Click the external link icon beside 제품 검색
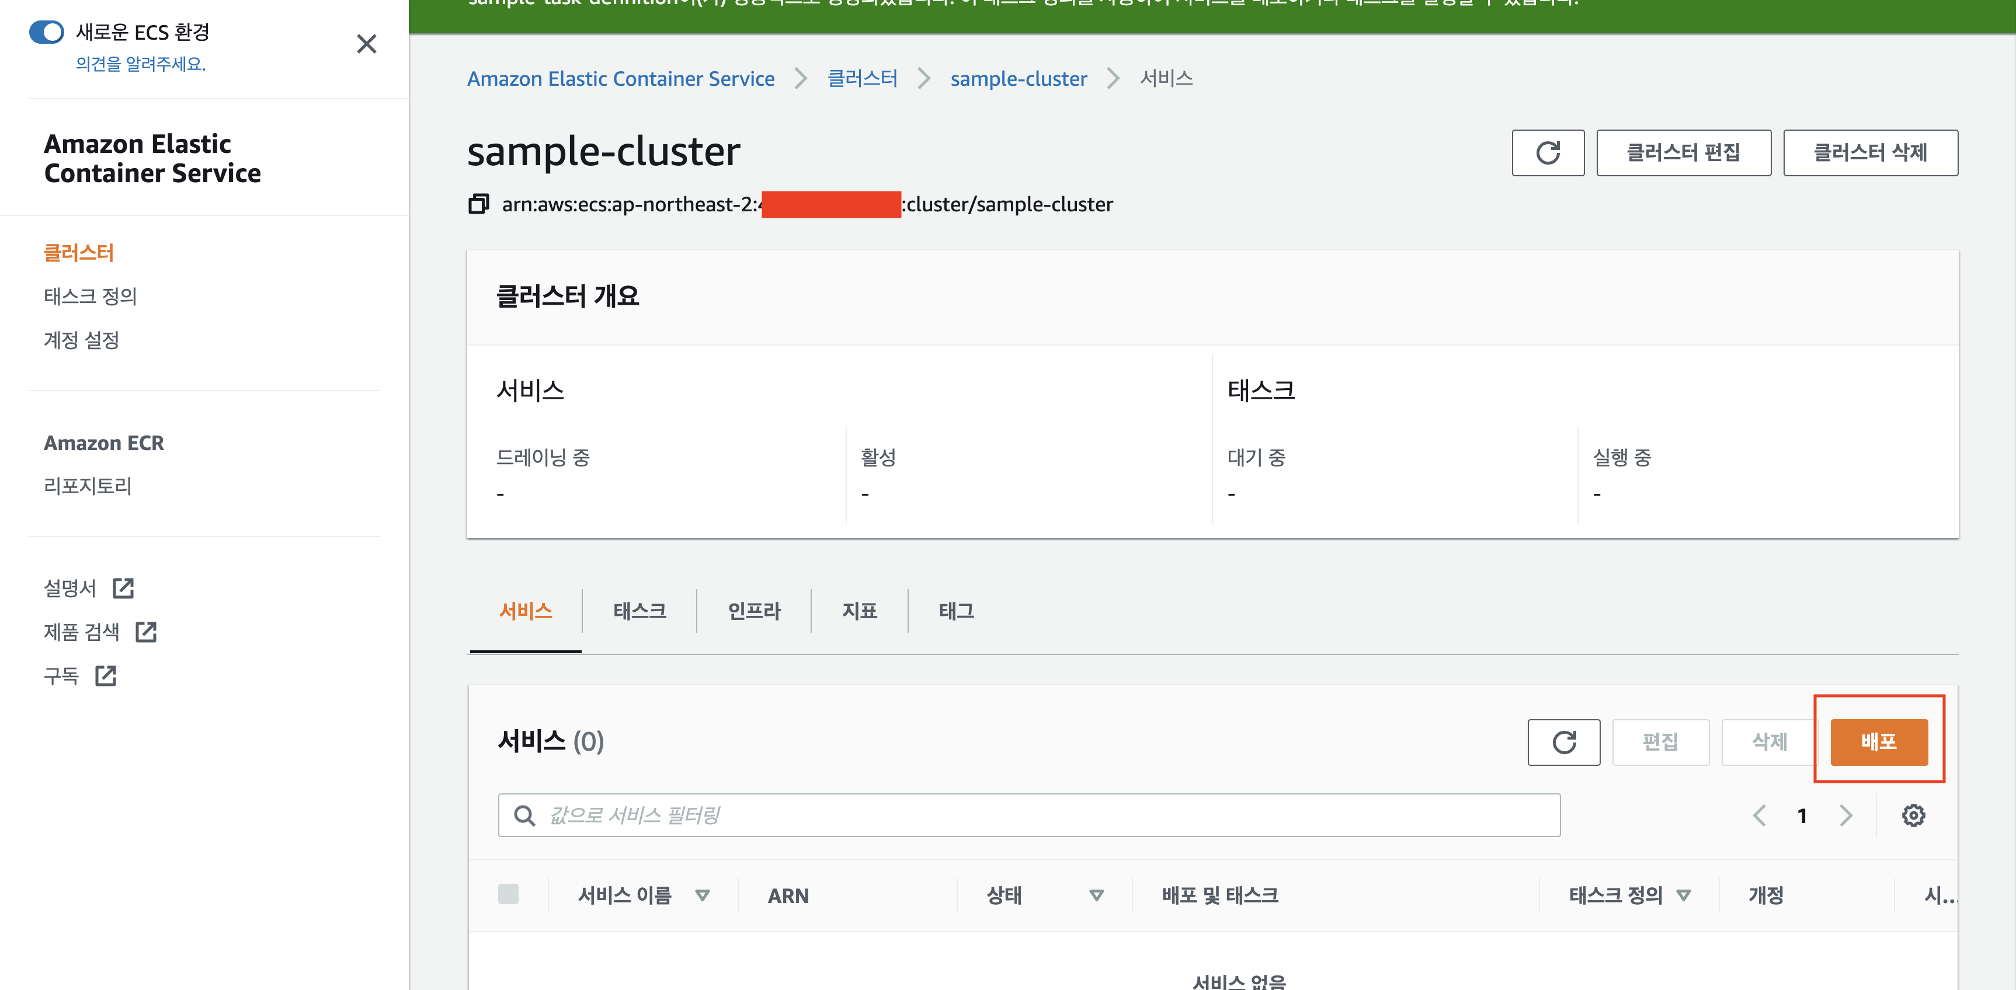 [x=147, y=632]
